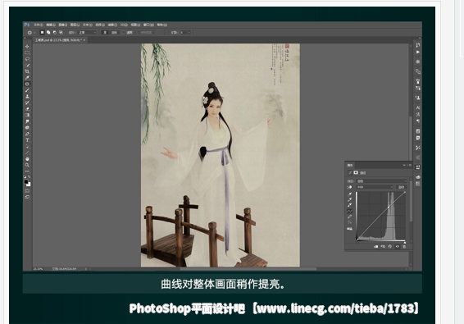Select the draw-curve pencil in Curves panel
Image resolution: width=464 pixels, height=324 pixels.
tap(350, 217)
